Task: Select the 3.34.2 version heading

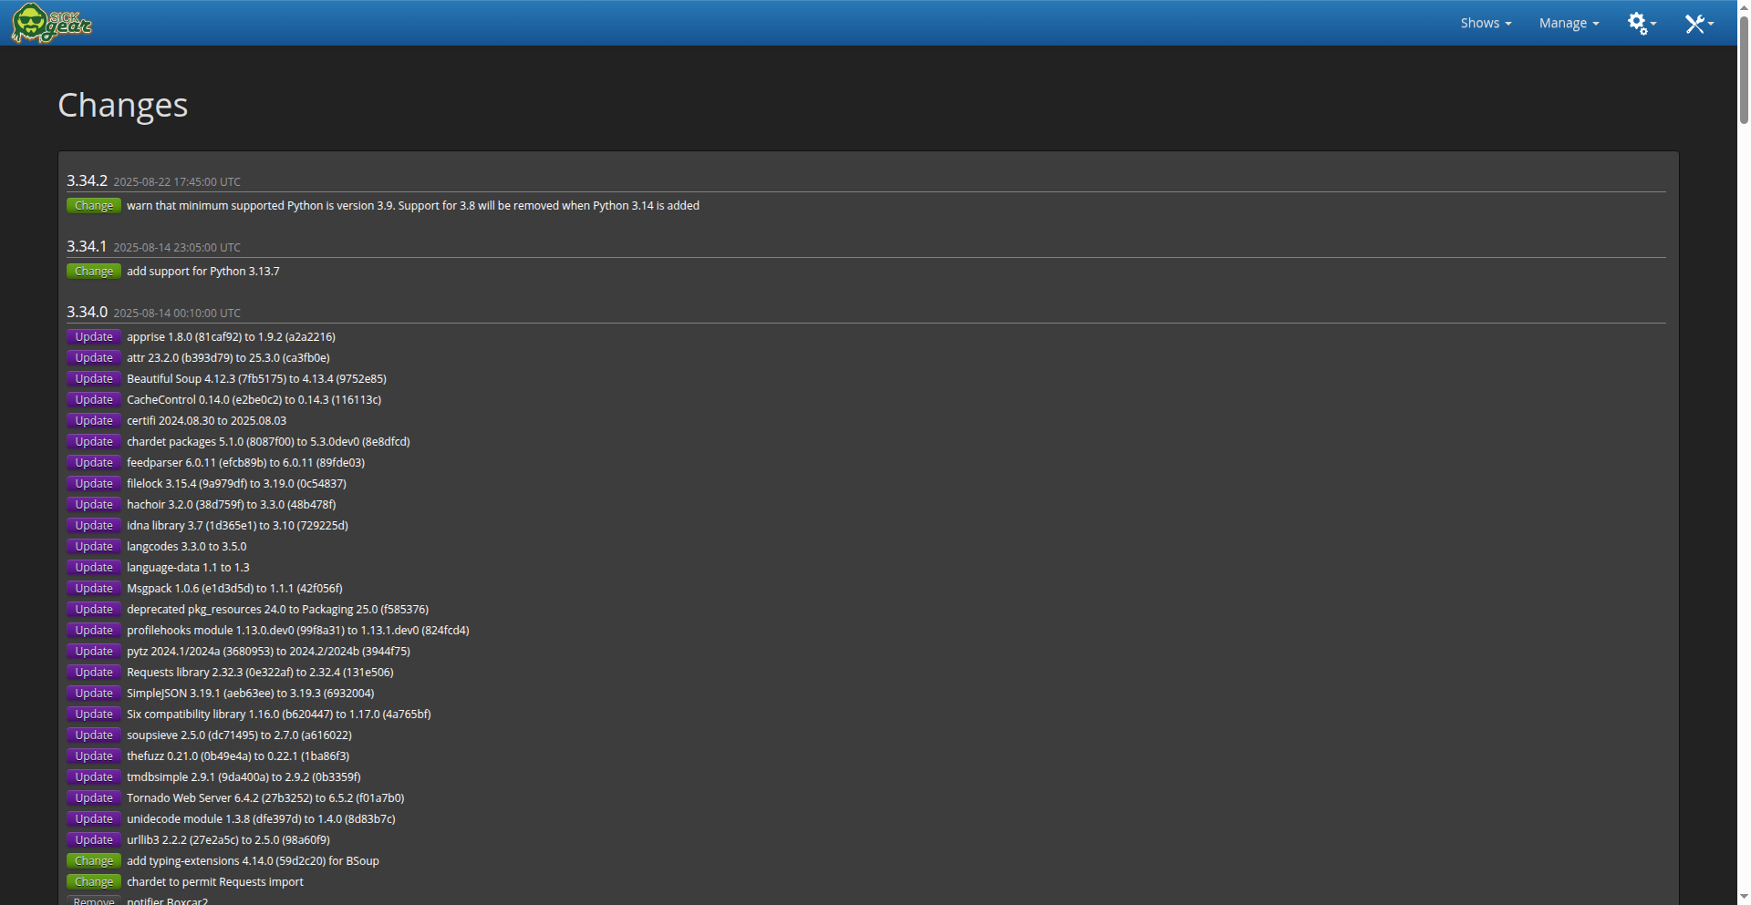Action: pyautogui.click(x=87, y=180)
